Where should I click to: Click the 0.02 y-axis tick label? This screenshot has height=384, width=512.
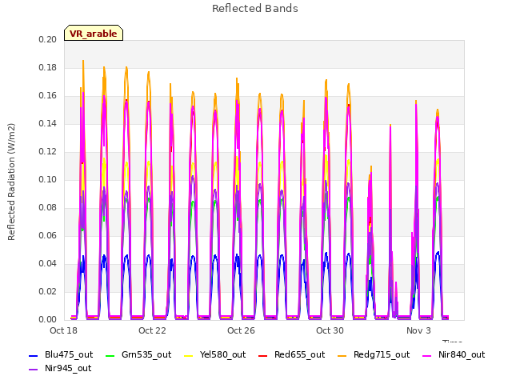[48, 291]
